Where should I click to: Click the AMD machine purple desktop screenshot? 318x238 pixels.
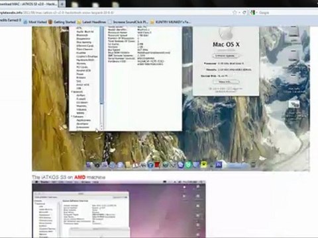tap(119, 209)
